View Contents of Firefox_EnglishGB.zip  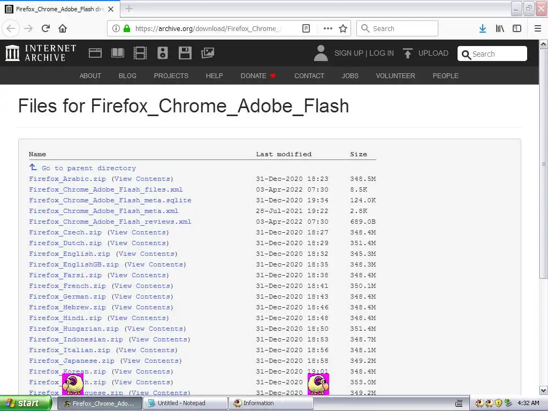tap(155, 264)
